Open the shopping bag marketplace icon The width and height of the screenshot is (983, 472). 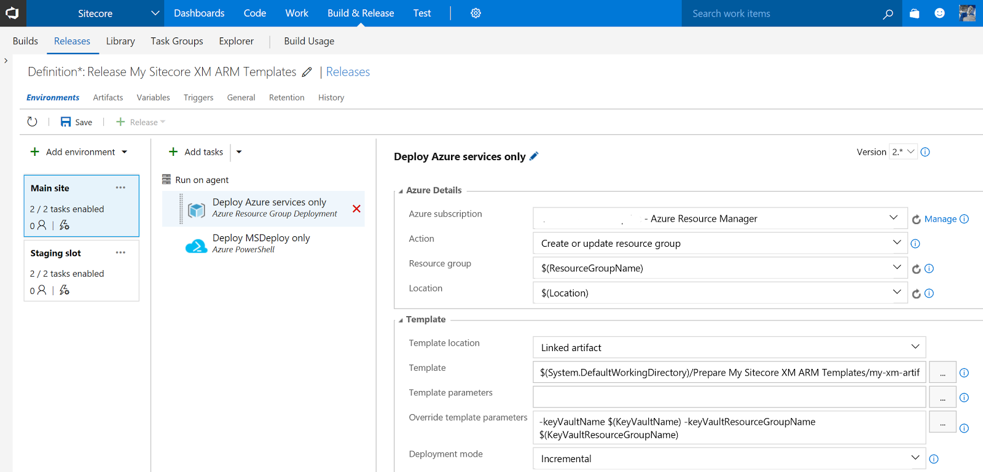(914, 13)
